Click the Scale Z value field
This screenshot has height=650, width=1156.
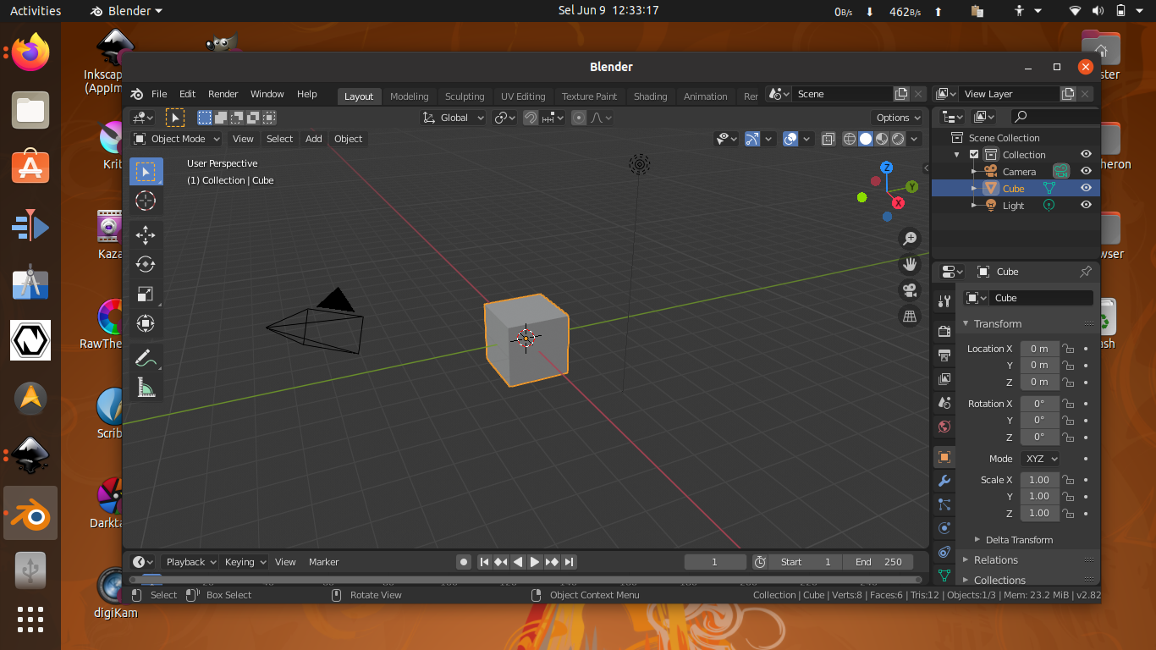point(1039,513)
